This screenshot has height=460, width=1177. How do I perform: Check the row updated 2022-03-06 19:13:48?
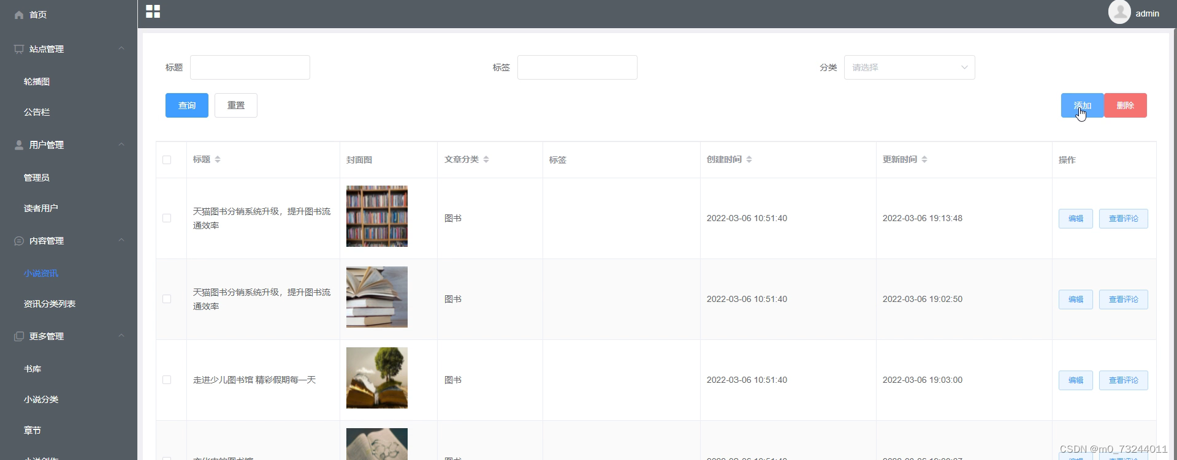click(x=167, y=218)
